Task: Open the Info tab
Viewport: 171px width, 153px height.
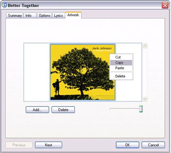Action: pos(30,16)
